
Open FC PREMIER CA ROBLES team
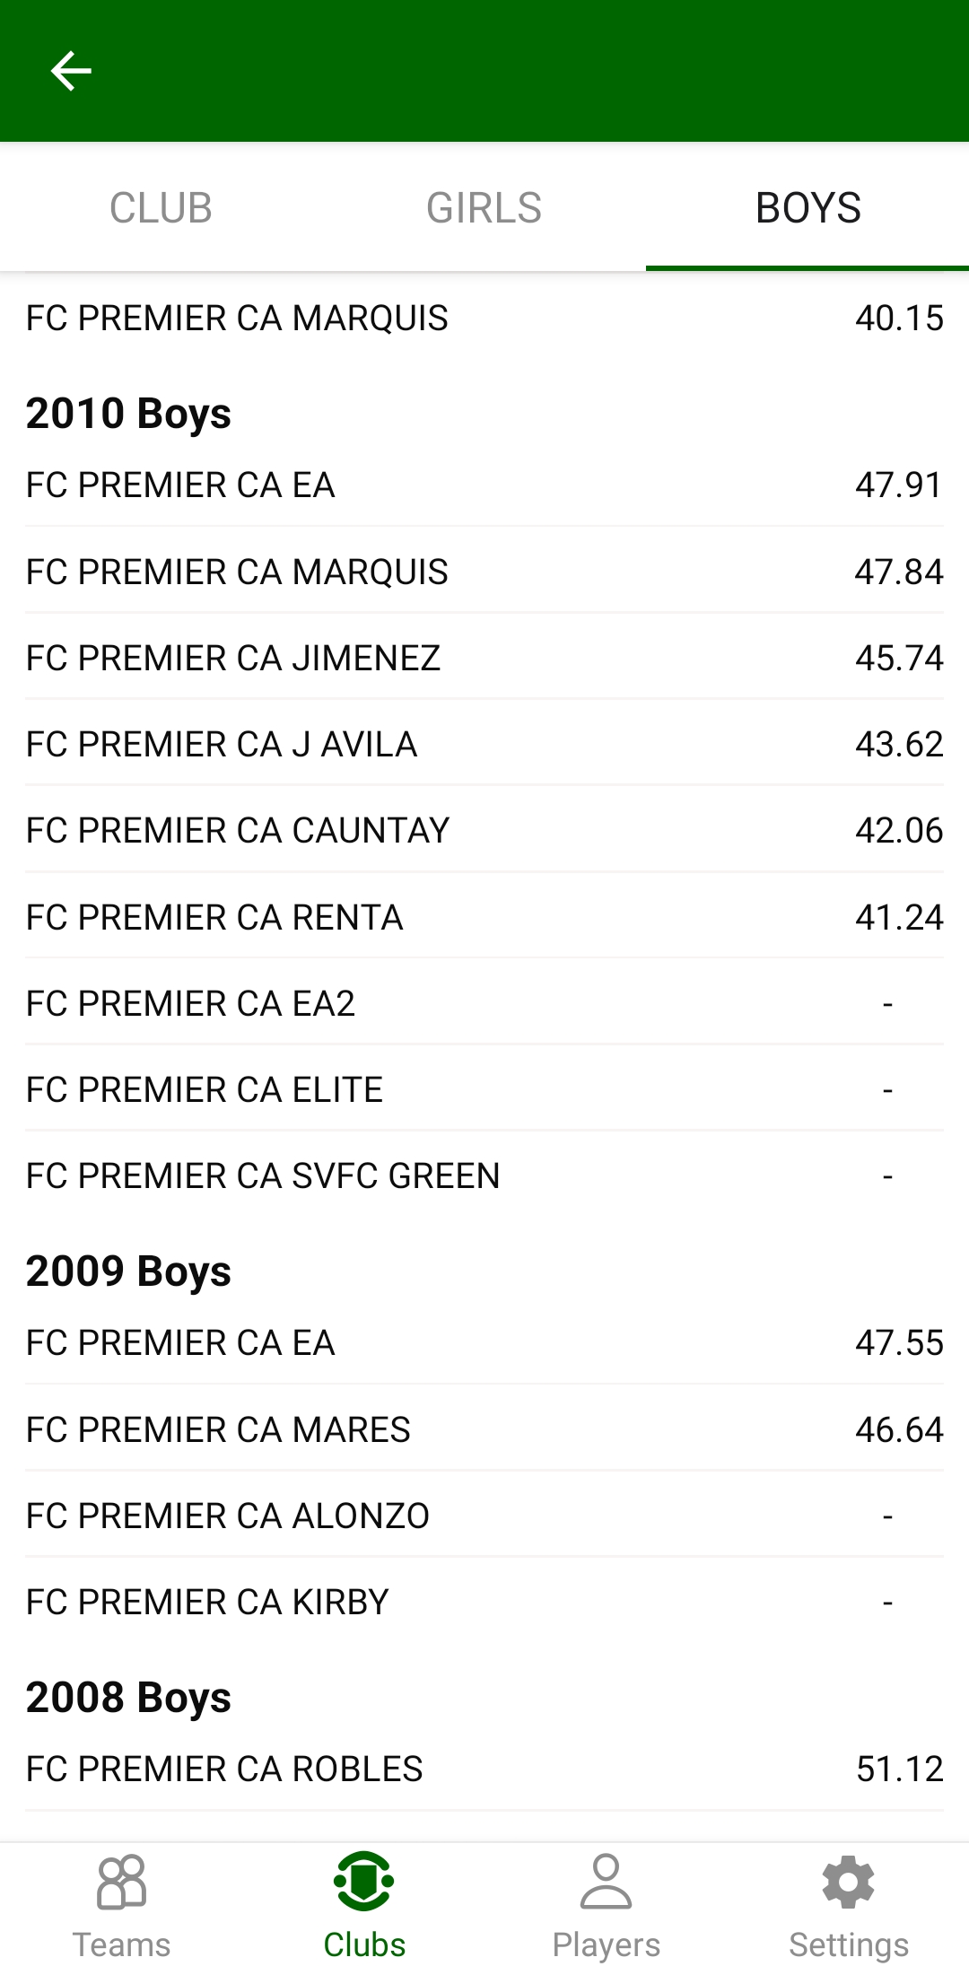point(484,1769)
